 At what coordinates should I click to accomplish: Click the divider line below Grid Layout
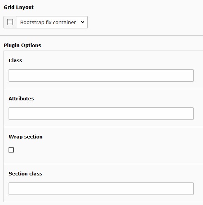[x=101, y=35]
